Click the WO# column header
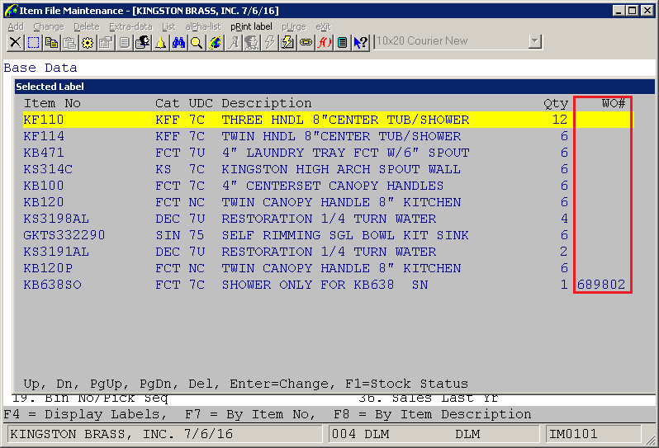The width and height of the screenshot is (659, 448). click(614, 103)
